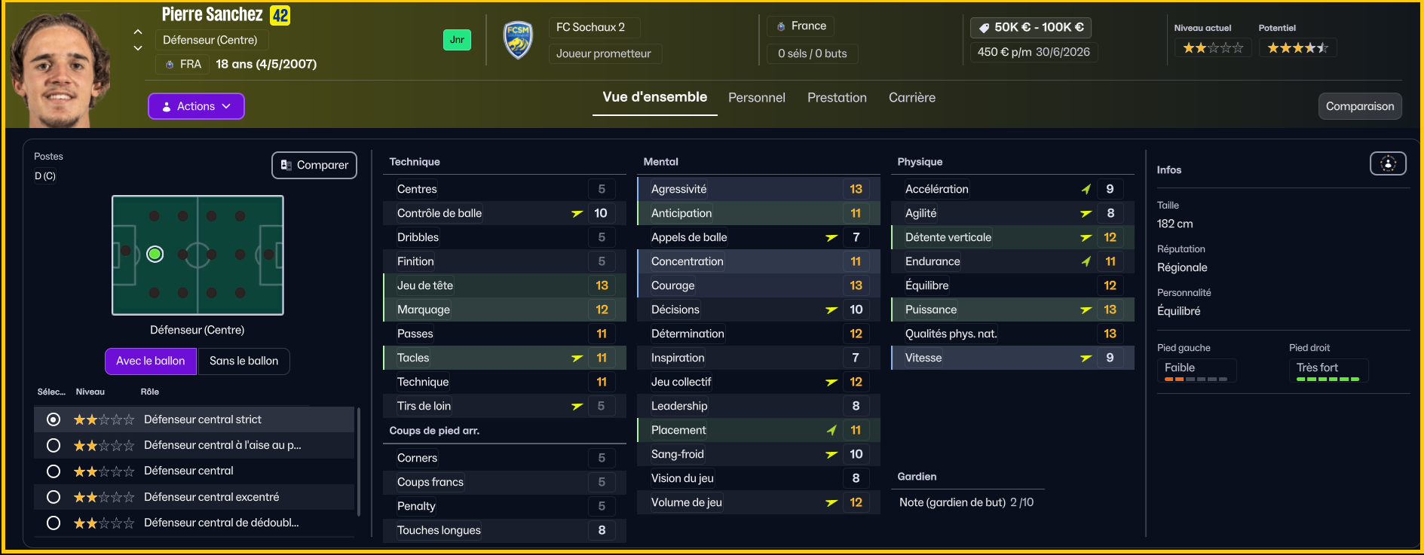Open the Infos panel settings icon

1388,163
